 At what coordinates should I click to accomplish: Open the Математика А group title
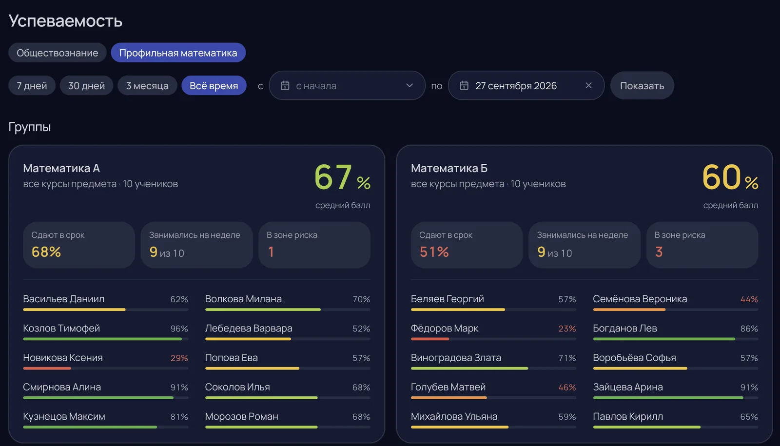coord(61,168)
